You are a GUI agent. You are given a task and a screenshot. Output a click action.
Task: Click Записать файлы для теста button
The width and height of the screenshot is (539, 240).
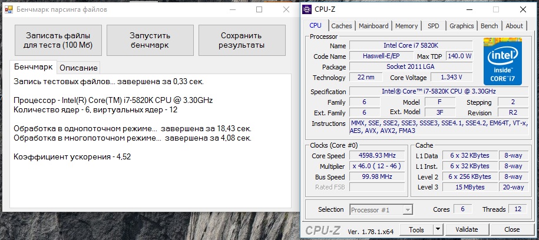pyautogui.click(x=58, y=40)
